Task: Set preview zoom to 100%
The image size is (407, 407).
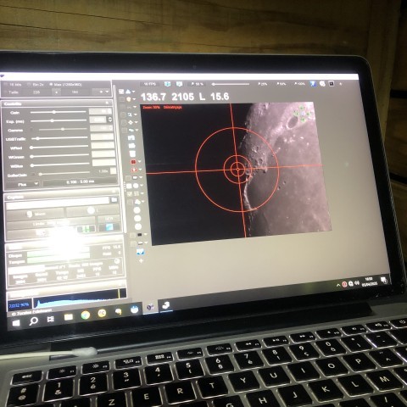Action: (x=300, y=84)
